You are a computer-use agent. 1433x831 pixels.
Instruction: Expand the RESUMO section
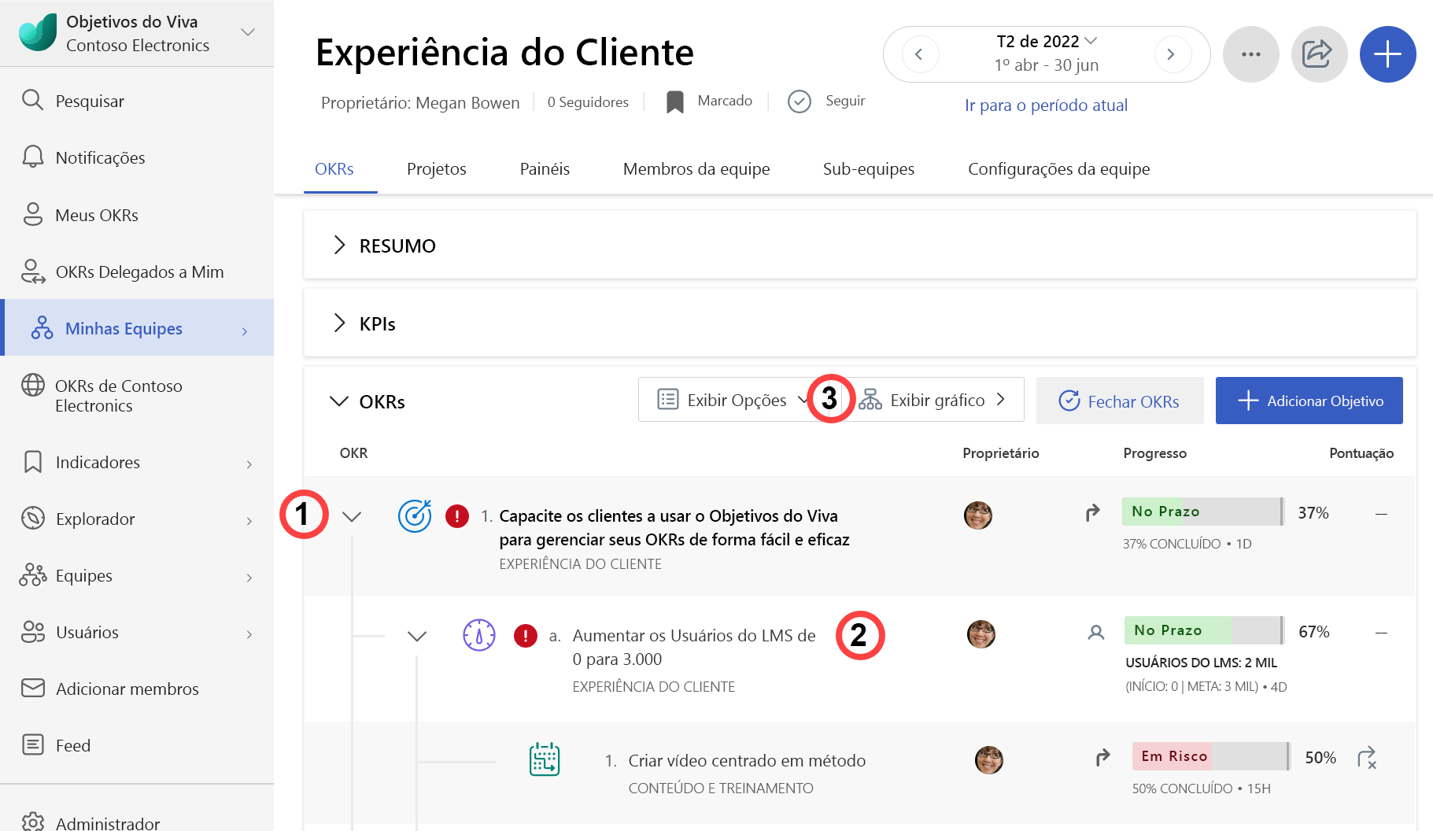pyautogui.click(x=339, y=245)
